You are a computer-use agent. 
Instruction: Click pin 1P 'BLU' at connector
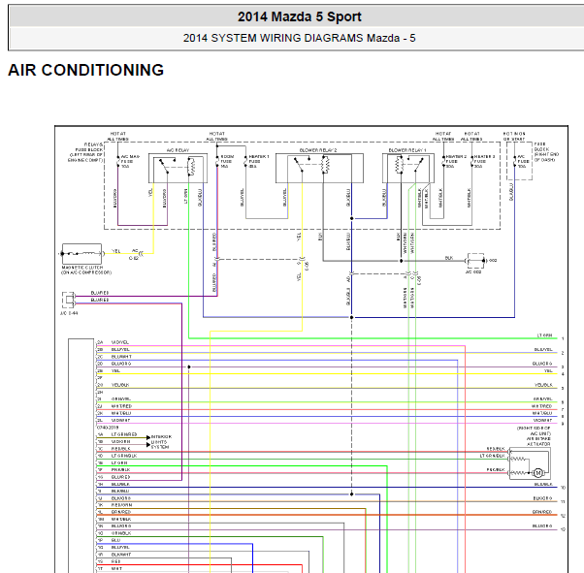tap(115, 540)
